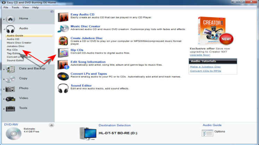This screenshot has height=145, width=259.
Task: Click the Creator NXT product box image
Action: (x=210, y=30)
